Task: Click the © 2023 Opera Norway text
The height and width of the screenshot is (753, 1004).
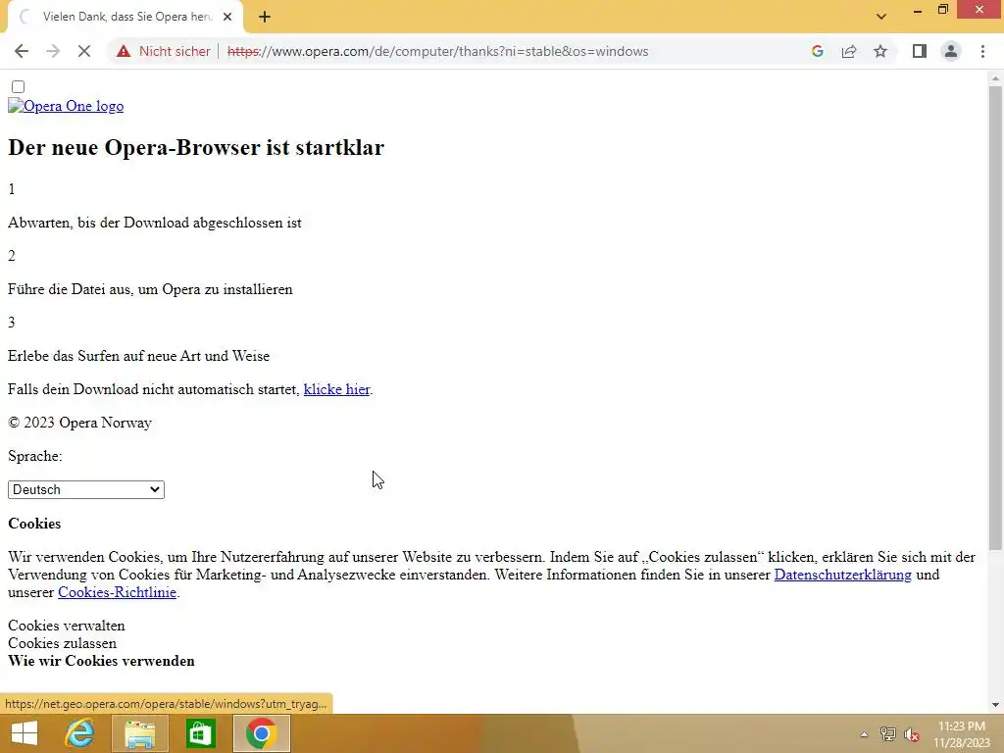Action: (x=79, y=423)
